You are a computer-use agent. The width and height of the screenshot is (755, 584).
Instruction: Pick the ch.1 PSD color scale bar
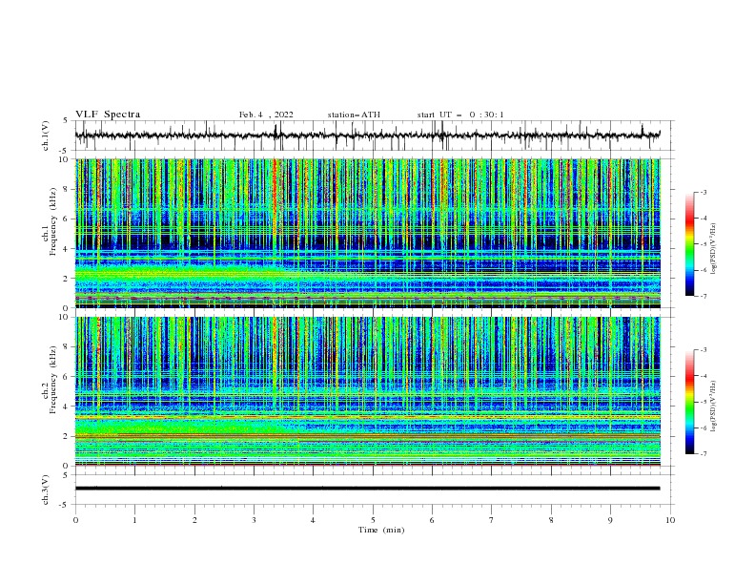690,244
